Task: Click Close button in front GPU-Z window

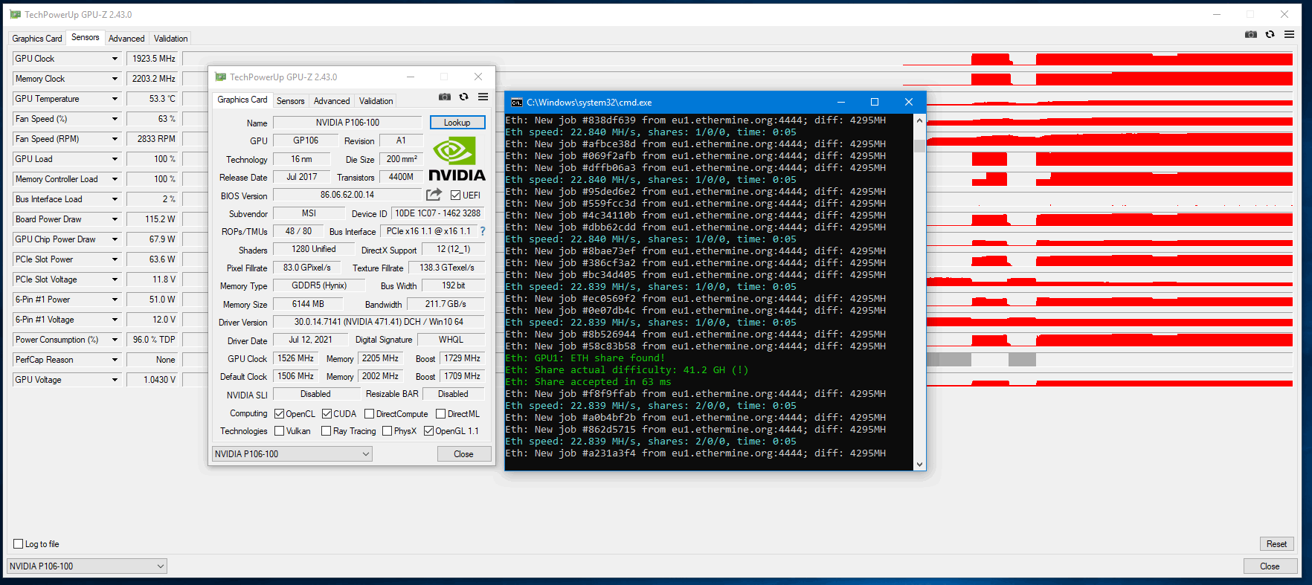Action: pyautogui.click(x=463, y=454)
